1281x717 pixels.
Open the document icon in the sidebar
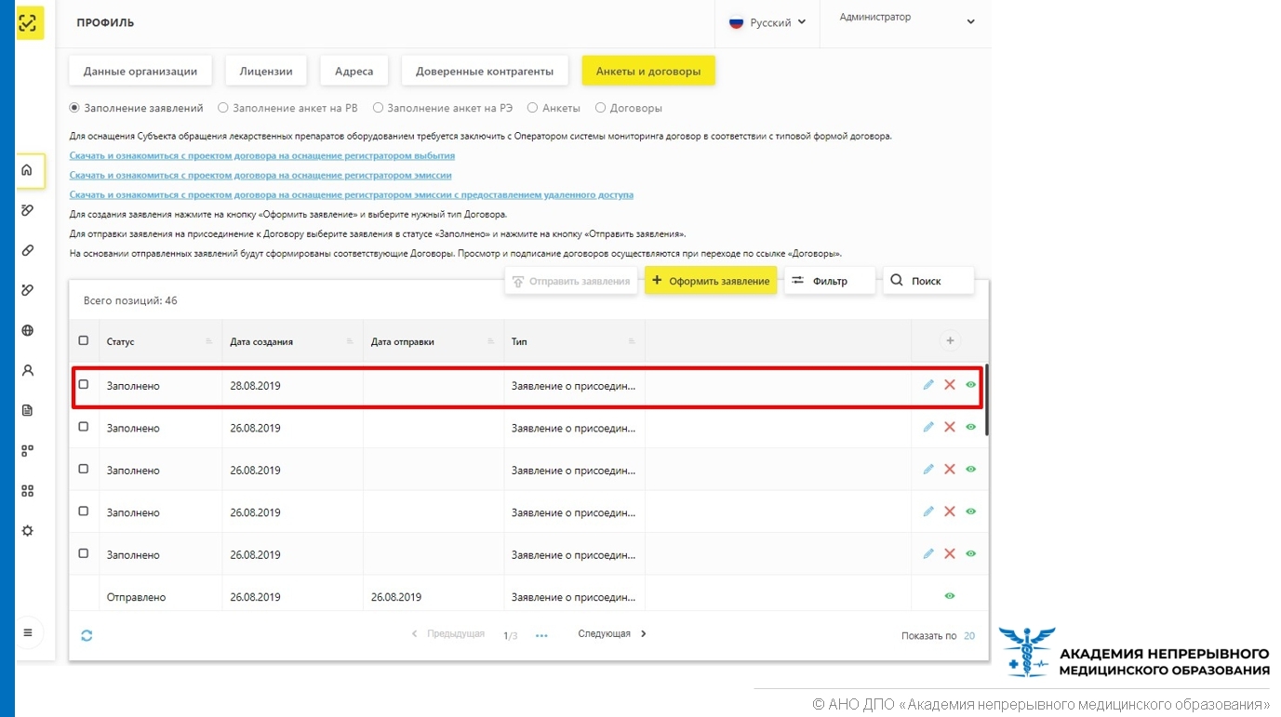pyautogui.click(x=28, y=410)
